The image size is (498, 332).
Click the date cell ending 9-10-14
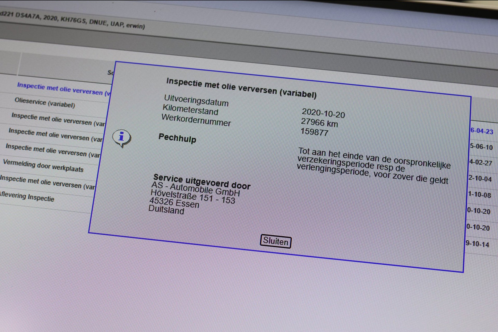(x=477, y=244)
